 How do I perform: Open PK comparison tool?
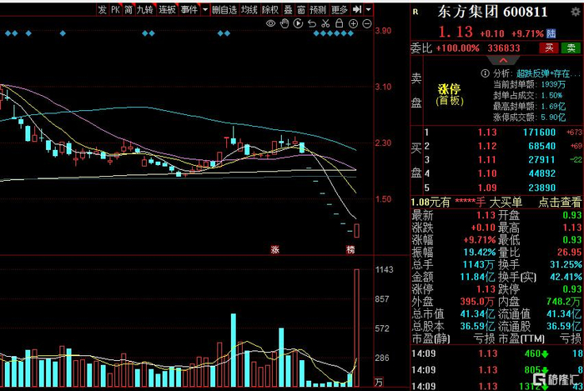(x=115, y=10)
